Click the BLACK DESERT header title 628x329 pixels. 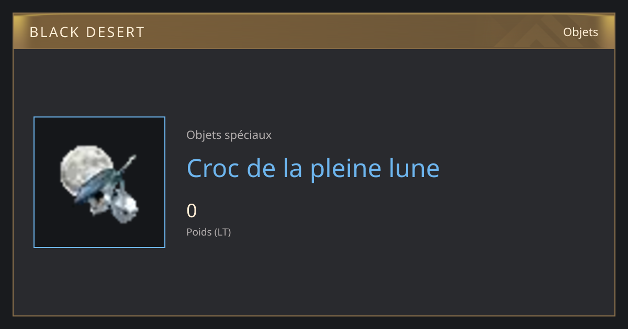point(87,32)
